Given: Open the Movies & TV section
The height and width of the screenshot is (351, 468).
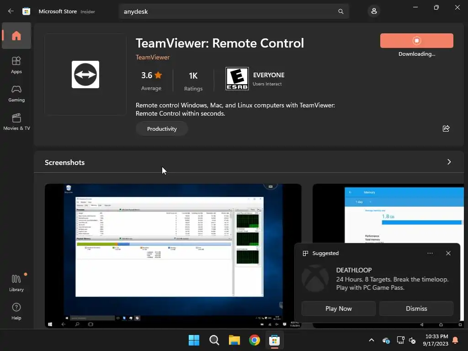Looking at the screenshot, I should (x=16, y=122).
